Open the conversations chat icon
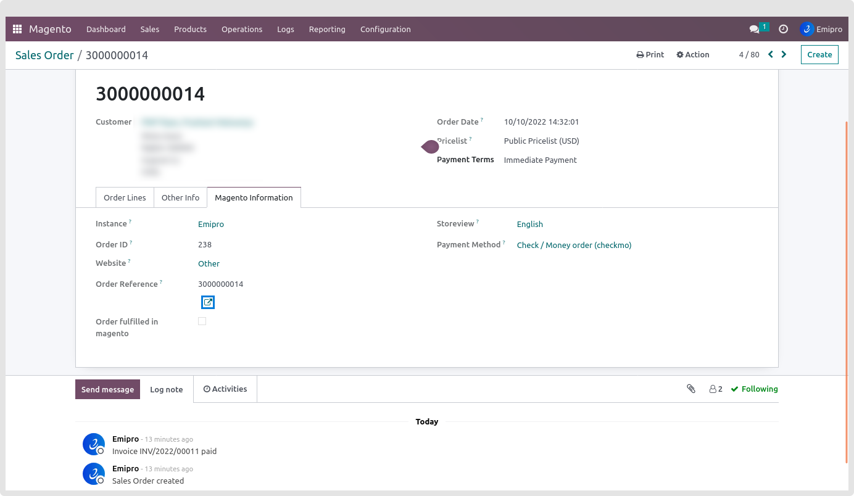The height and width of the screenshot is (496, 854). click(754, 29)
